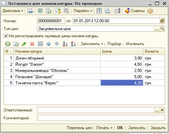Click the N column header
This screenshot has width=169, height=134.
tap(9, 51)
